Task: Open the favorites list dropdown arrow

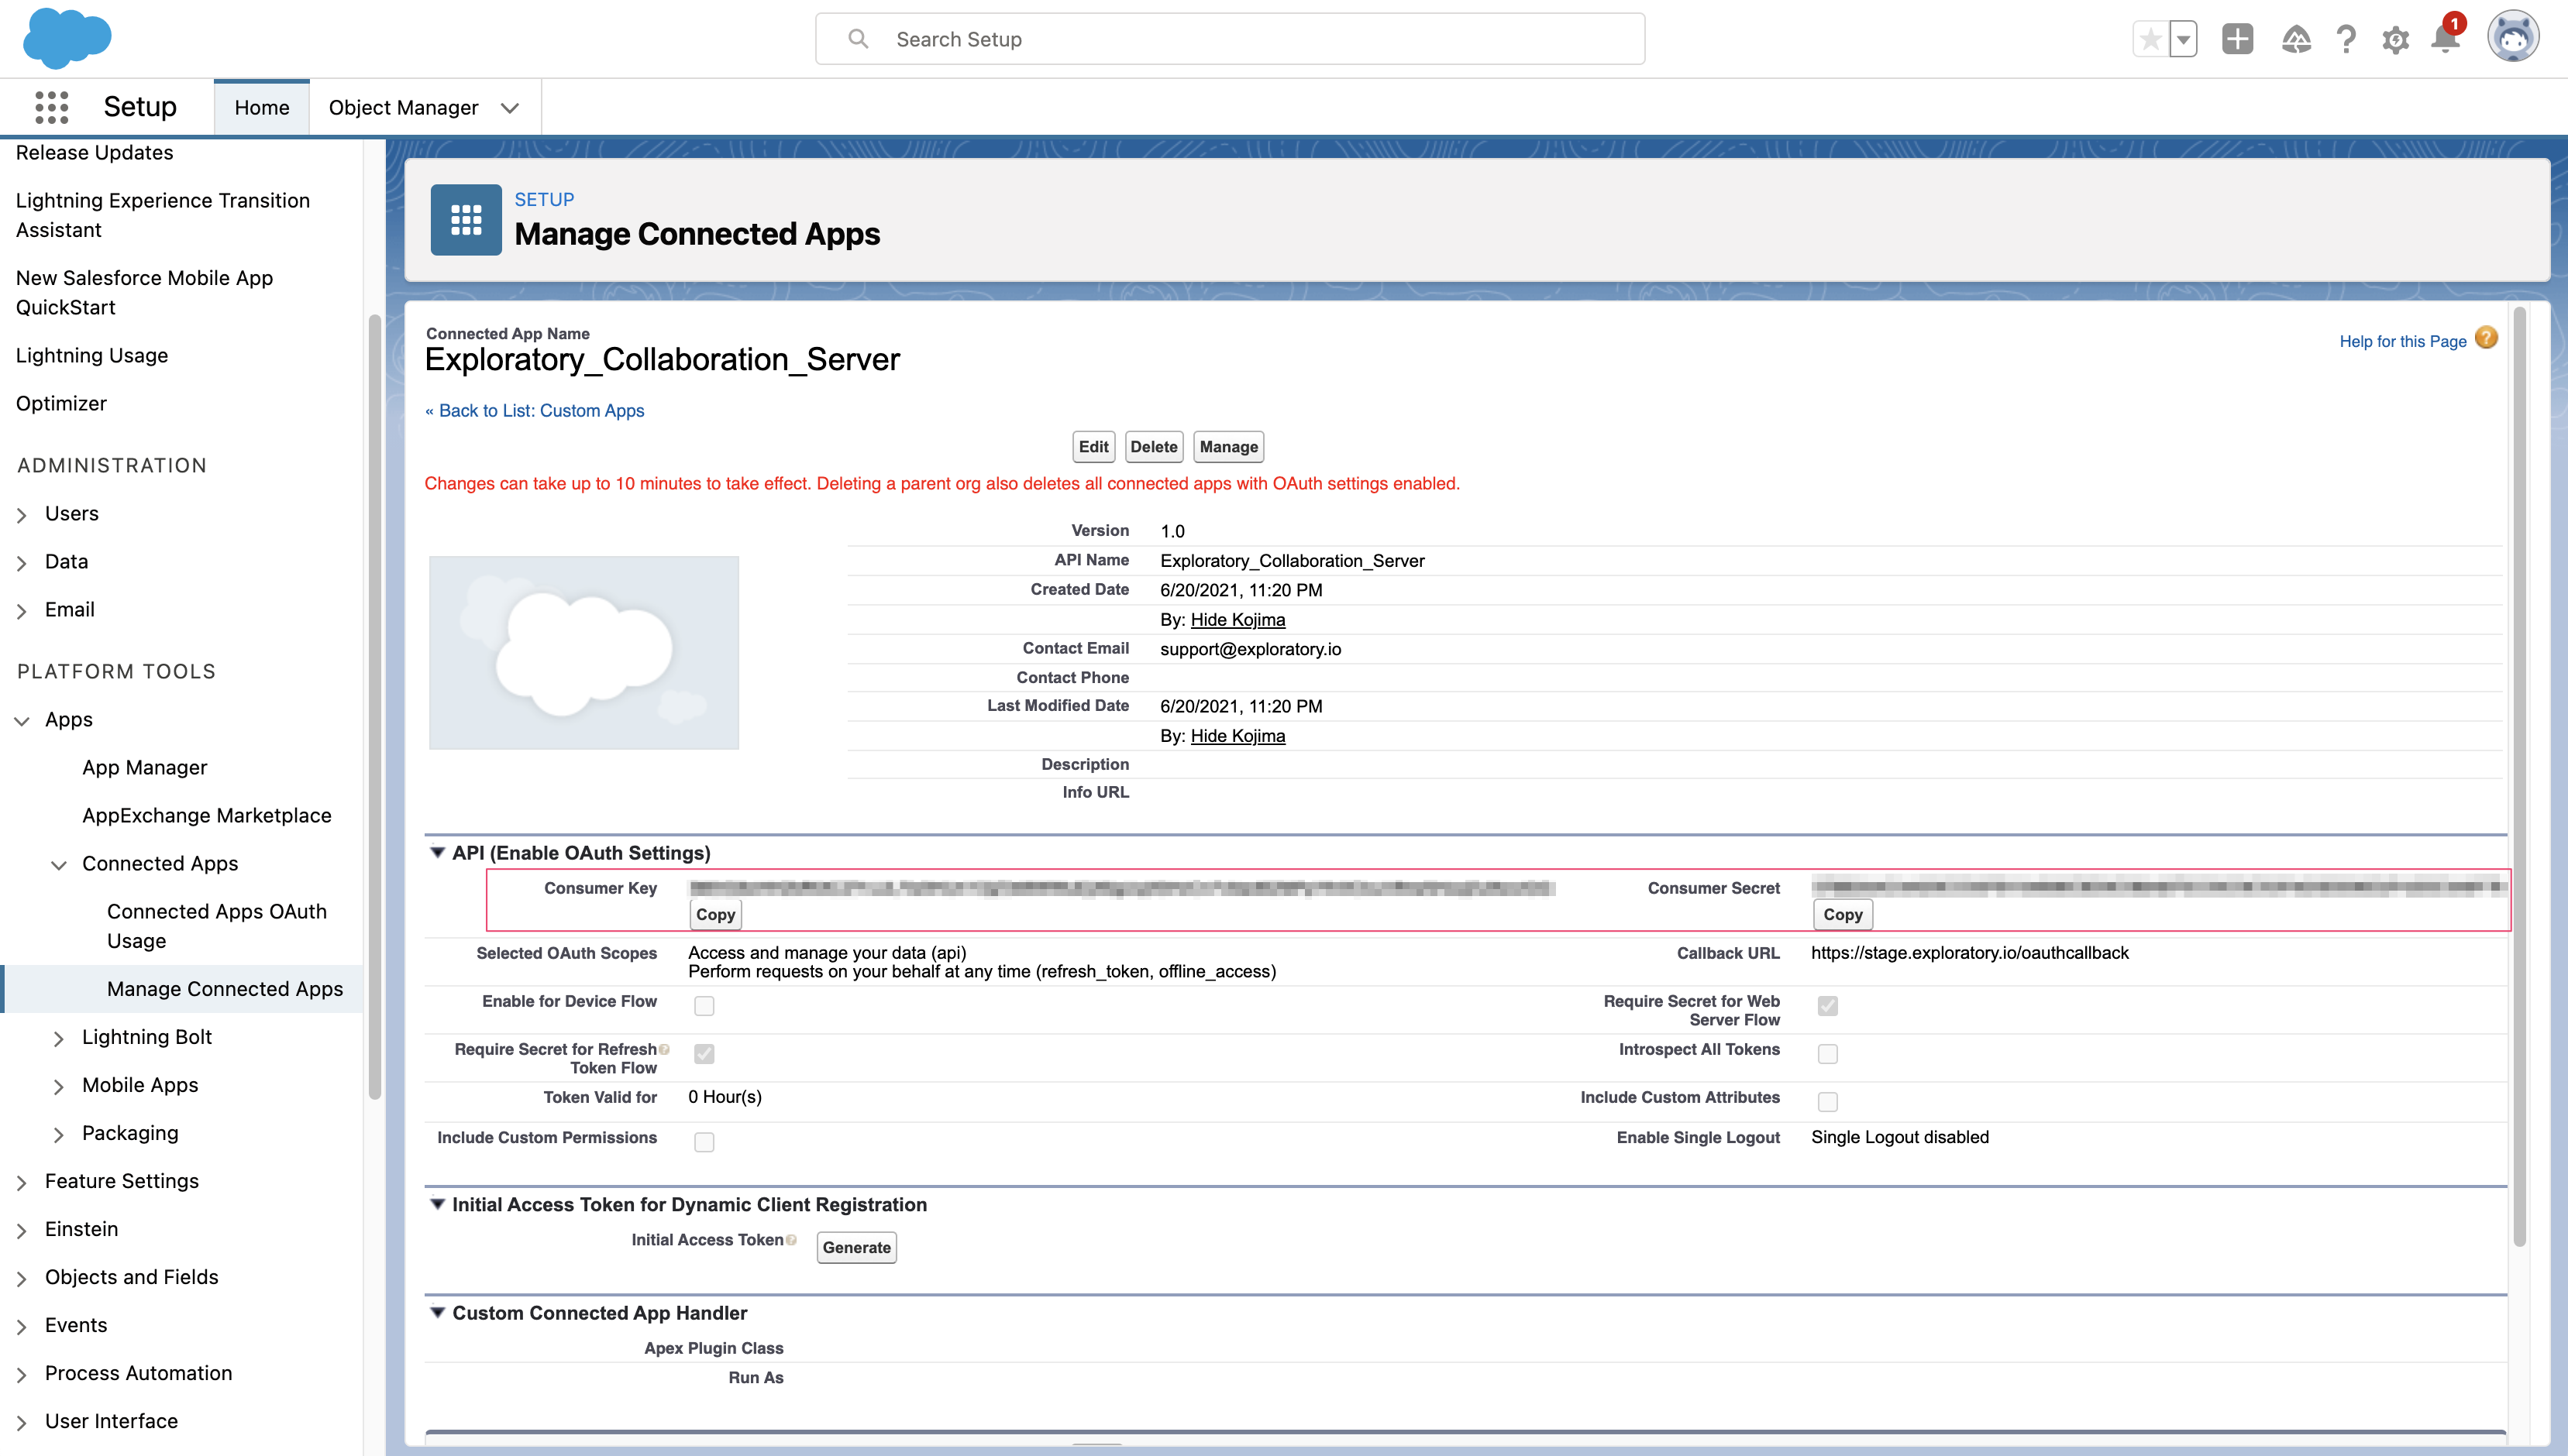Action: point(2184,40)
